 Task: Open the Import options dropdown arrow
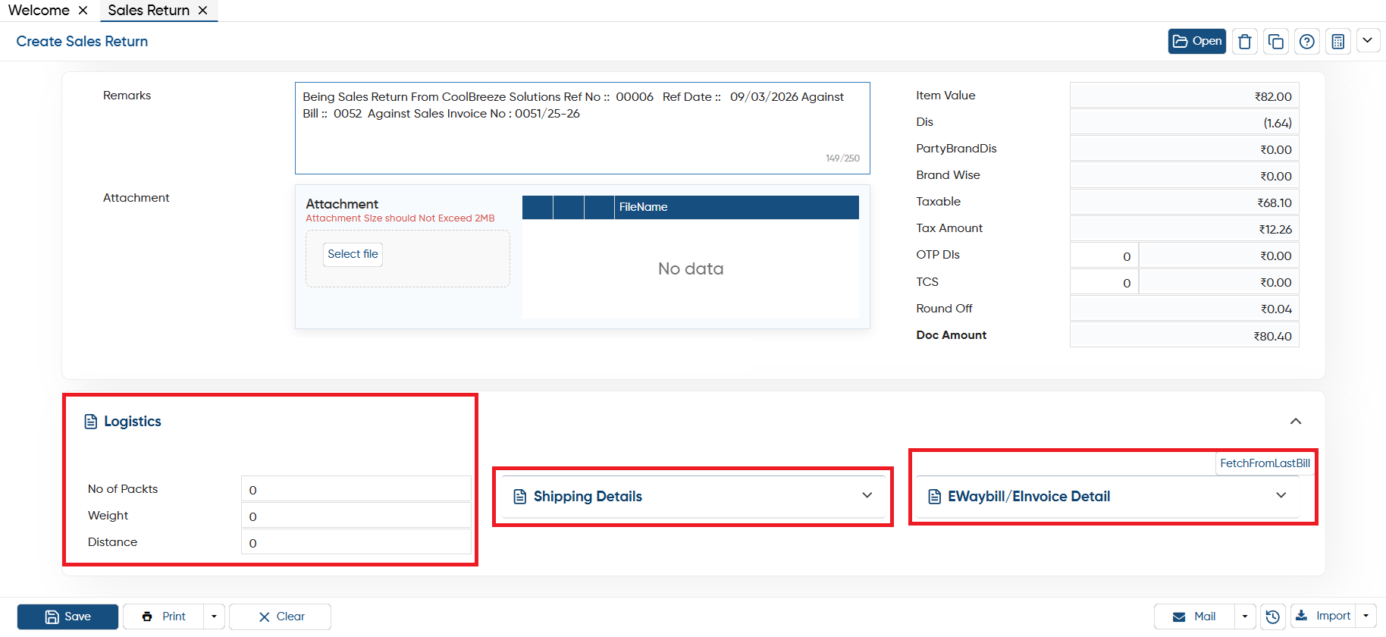click(x=1366, y=616)
